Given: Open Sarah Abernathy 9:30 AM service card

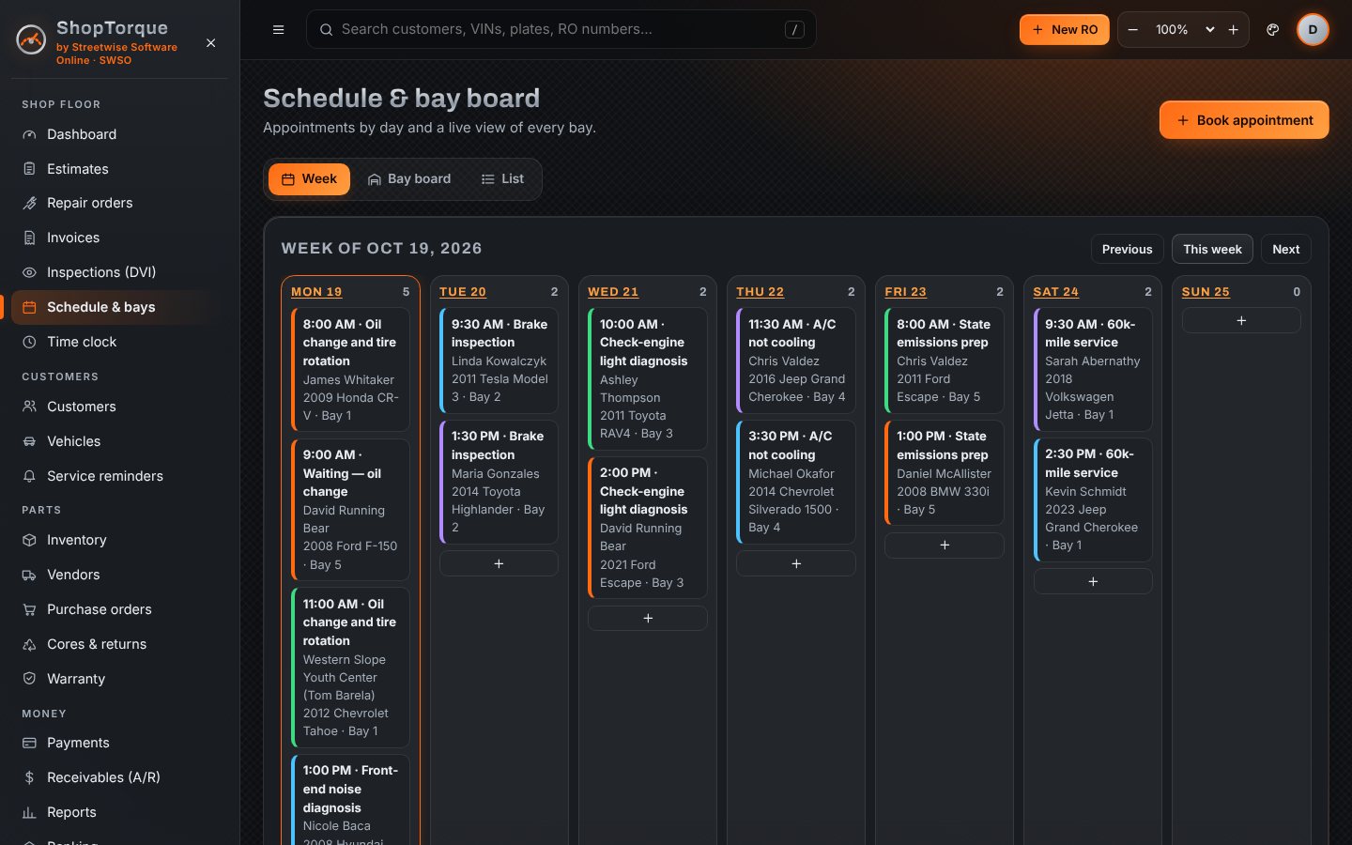Looking at the screenshot, I should (1093, 370).
